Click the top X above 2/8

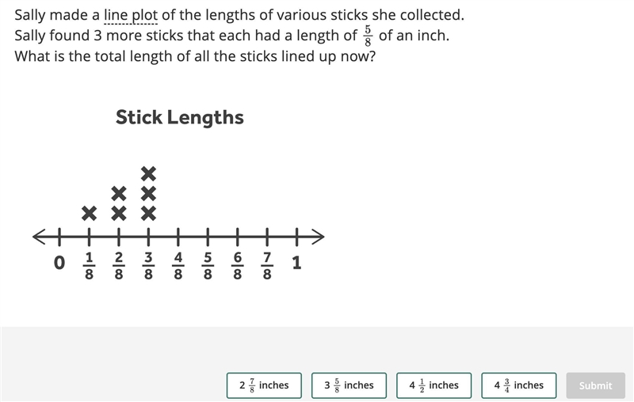(x=119, y=194)
